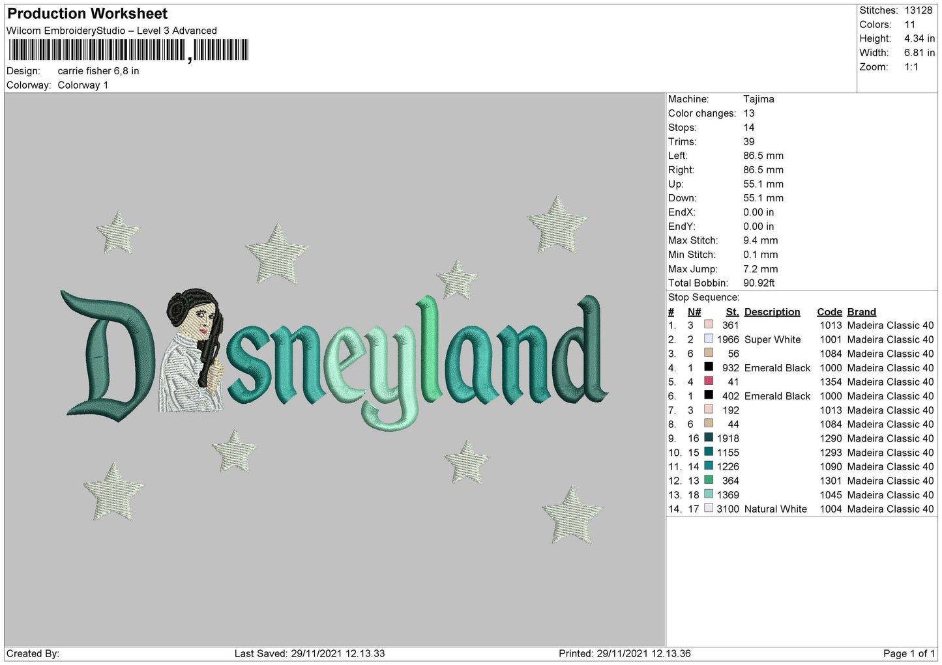Click the Stop Sequence label

(x=703, y=298)
